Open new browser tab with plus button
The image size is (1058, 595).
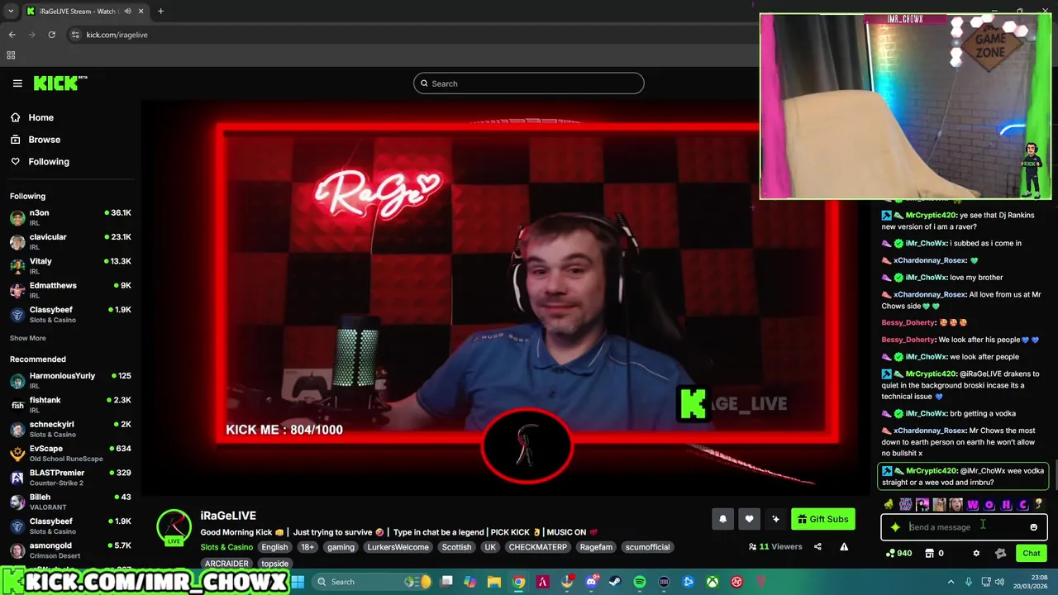(160, 12)
